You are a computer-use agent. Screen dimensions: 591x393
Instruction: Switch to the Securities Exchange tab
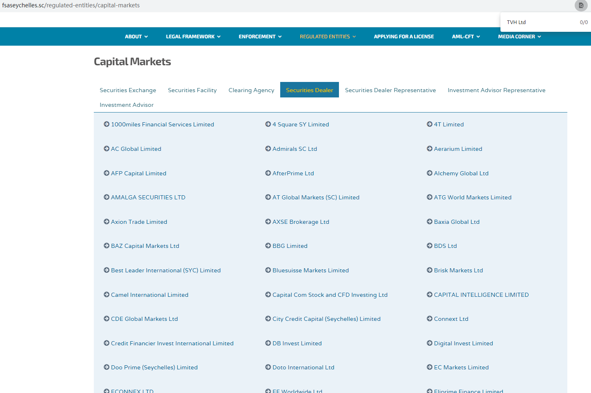coord(128,90)
